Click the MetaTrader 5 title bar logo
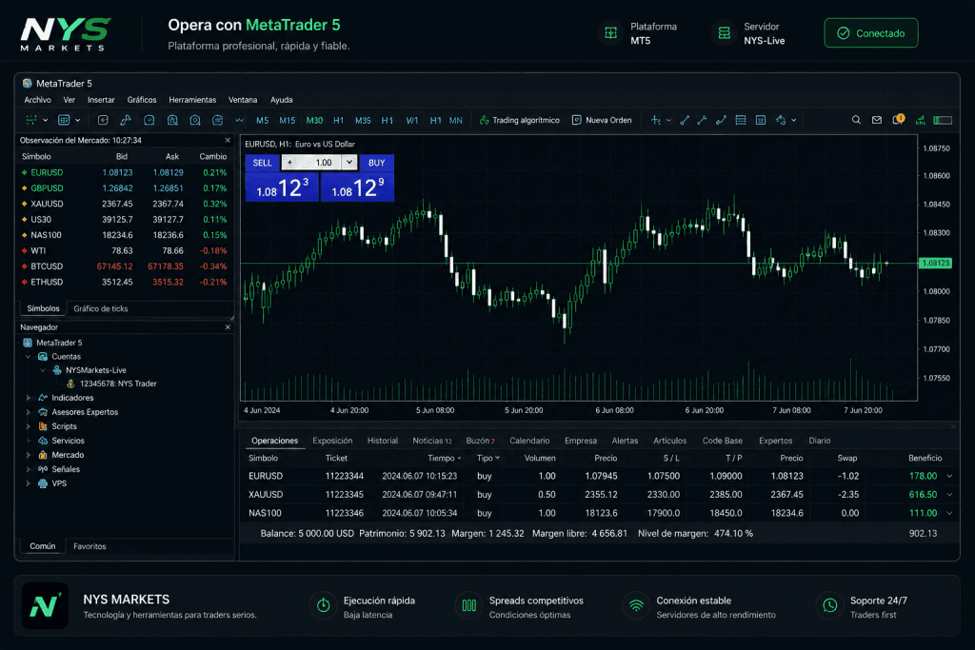Viewport: 975px width, 650px height. 28,83
